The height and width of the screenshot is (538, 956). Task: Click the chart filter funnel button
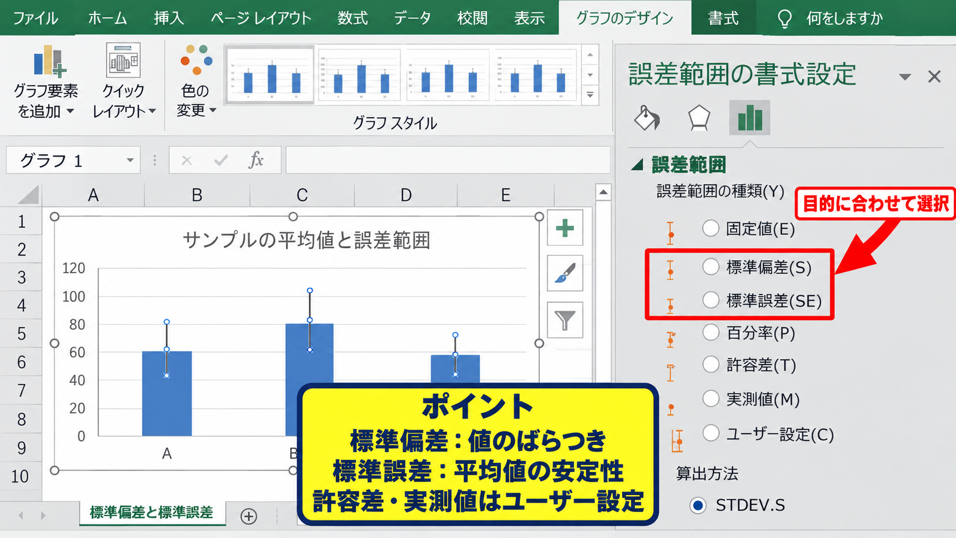(565, 320)
